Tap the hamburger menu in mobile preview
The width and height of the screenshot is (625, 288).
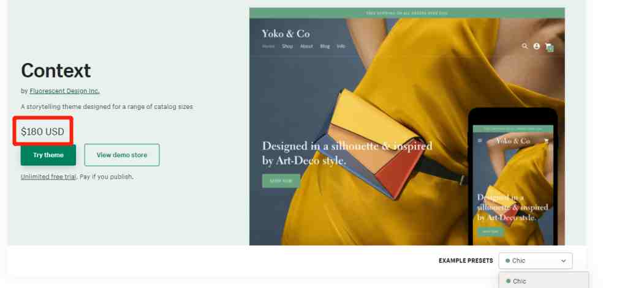pos(480,141)
